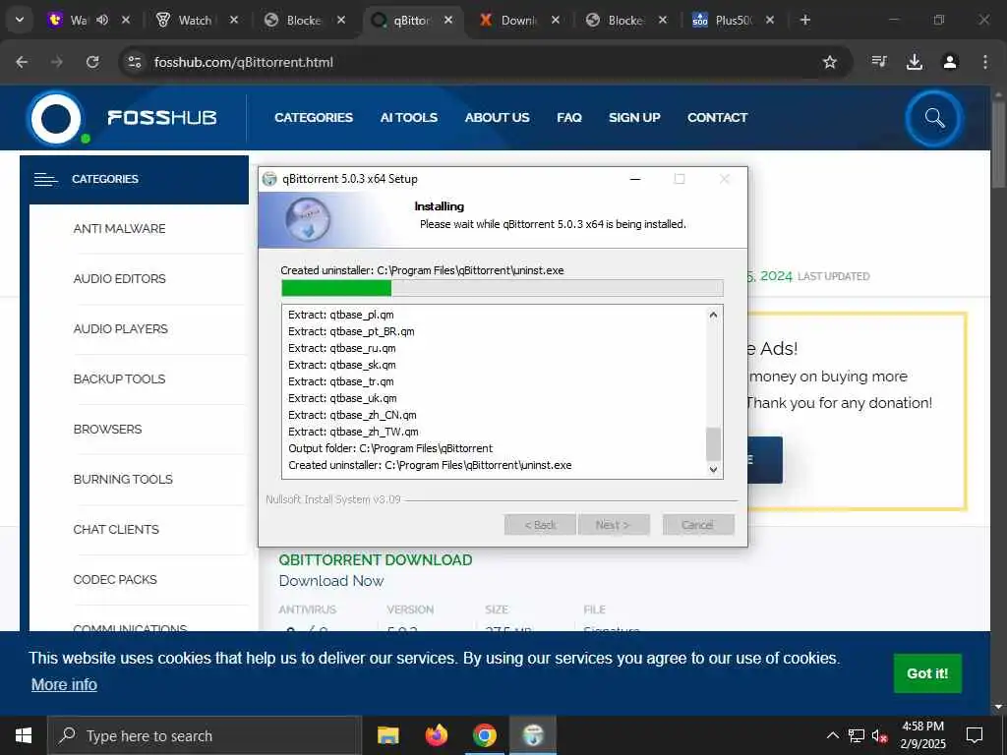This screenshot has height=755, width=1007.
Task: Click the installer log scroll up arrow
Action: click(x=713, y=315)
